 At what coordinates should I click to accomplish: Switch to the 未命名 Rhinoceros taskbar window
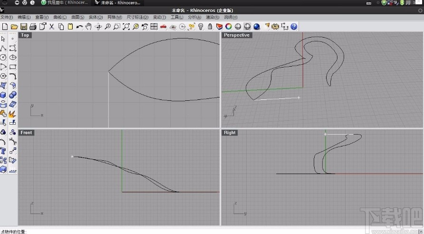(x=118, y=3)
